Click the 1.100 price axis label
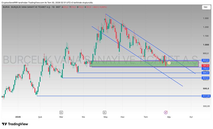 [x=206, y=36]
